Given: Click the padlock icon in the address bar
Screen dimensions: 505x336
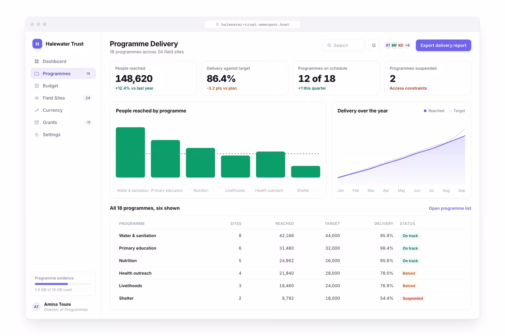Looking at the screenshot, I should [218, 24].
